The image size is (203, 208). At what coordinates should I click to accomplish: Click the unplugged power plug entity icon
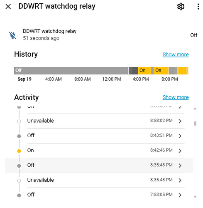[12, 35]
